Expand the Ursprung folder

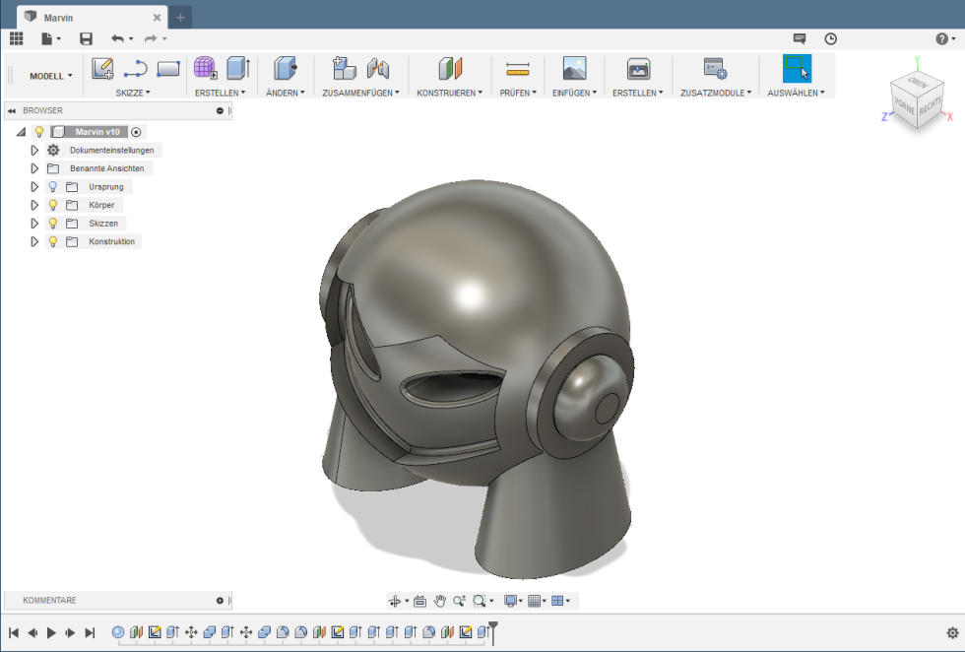[34, 186]
